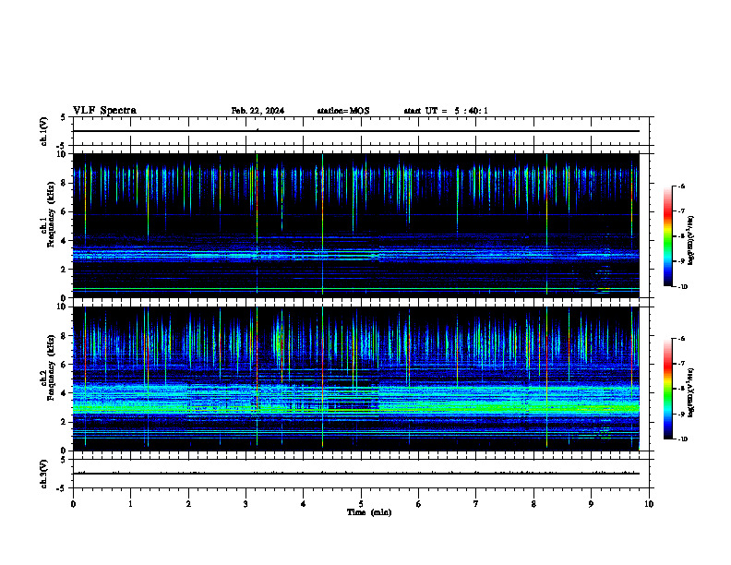Select the "Feb. 22, 2024" date text
Screen dimensions: 731x565
coord(258,111)
